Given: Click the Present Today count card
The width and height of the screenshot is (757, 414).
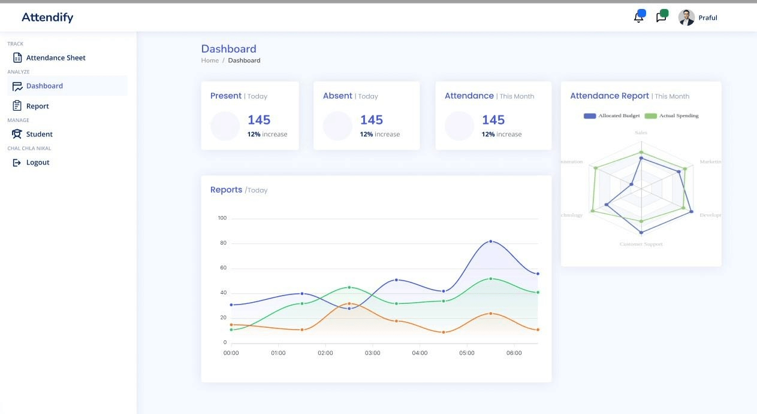Looking at the screenshot, I should (250, 116).
